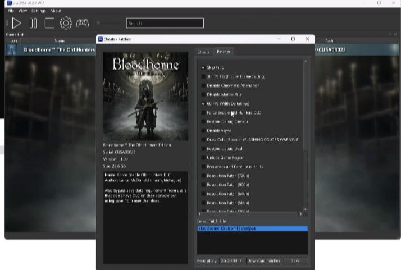Screen dimensions: 401x270
Task: Click the game list Search field
Action: click(165, 23)
